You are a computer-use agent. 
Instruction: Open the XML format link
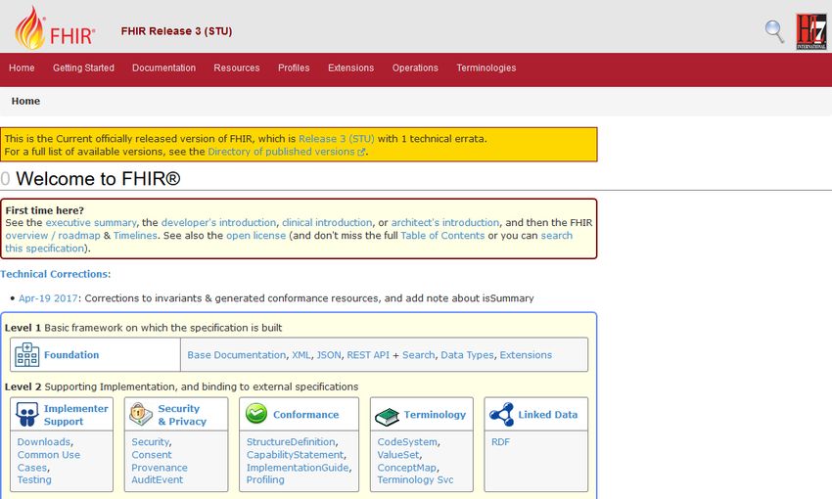point(301,355)
